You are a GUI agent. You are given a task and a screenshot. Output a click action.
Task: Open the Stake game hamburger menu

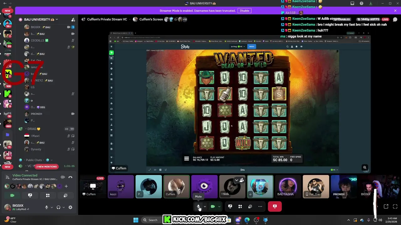coord(186,159)
